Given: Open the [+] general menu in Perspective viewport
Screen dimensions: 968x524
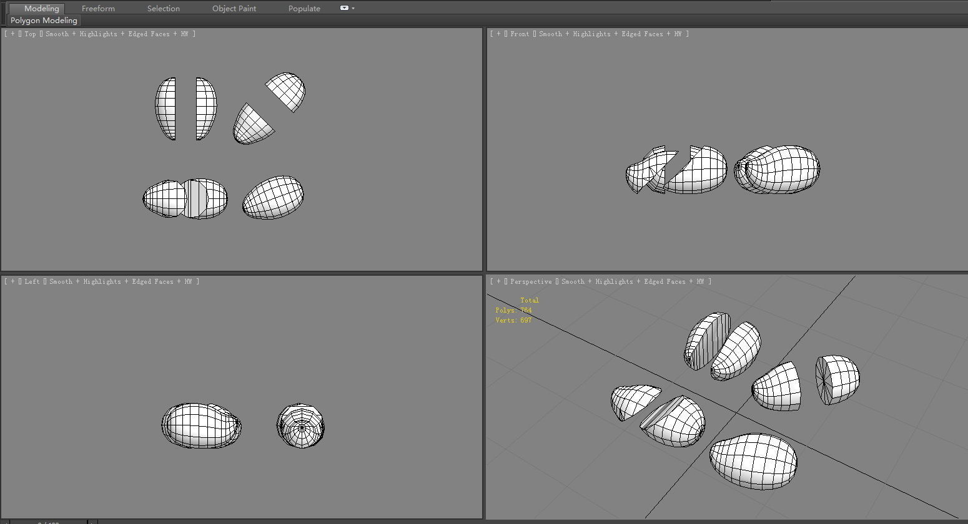Looking at the screenshot, I should [498, 281].
